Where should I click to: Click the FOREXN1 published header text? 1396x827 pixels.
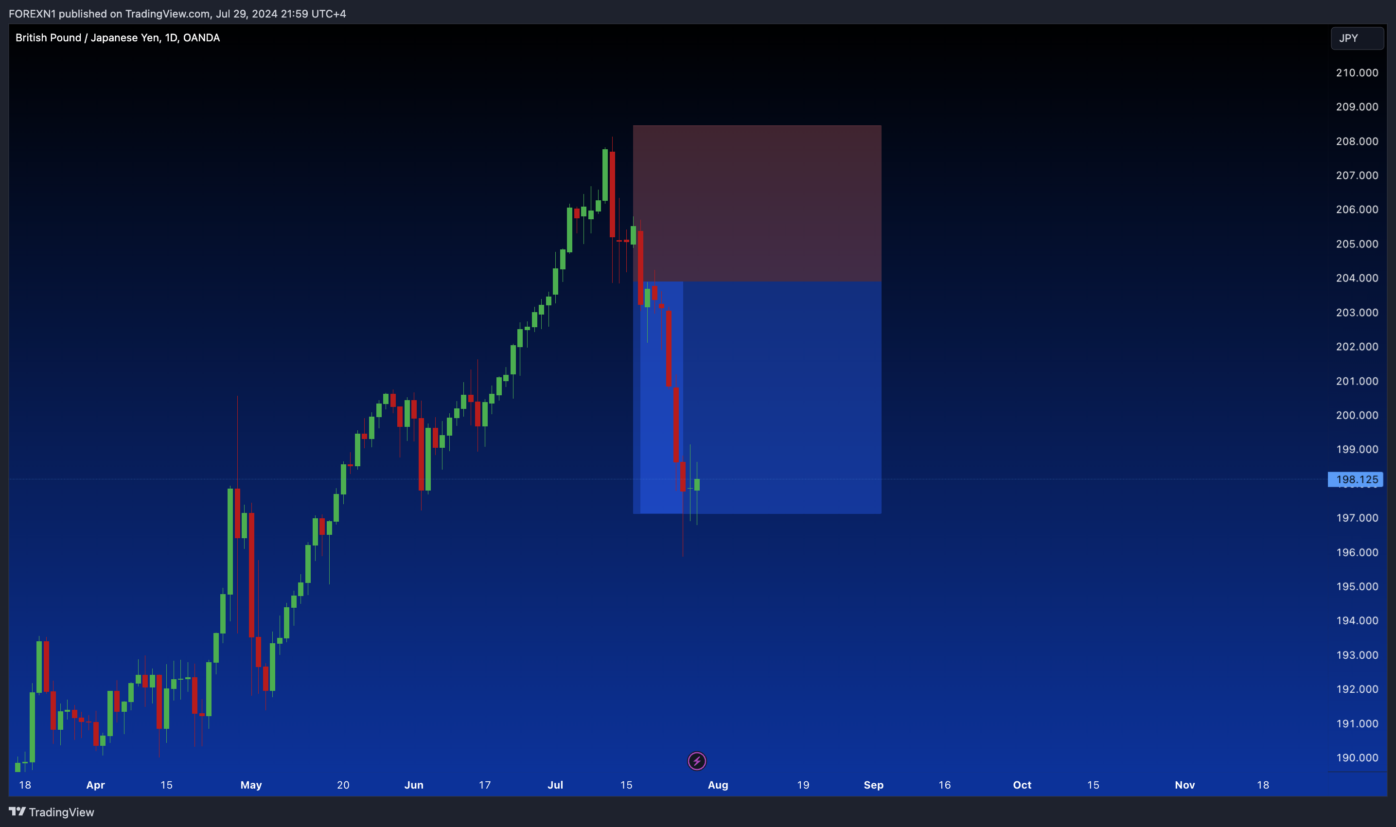[177, 14]
